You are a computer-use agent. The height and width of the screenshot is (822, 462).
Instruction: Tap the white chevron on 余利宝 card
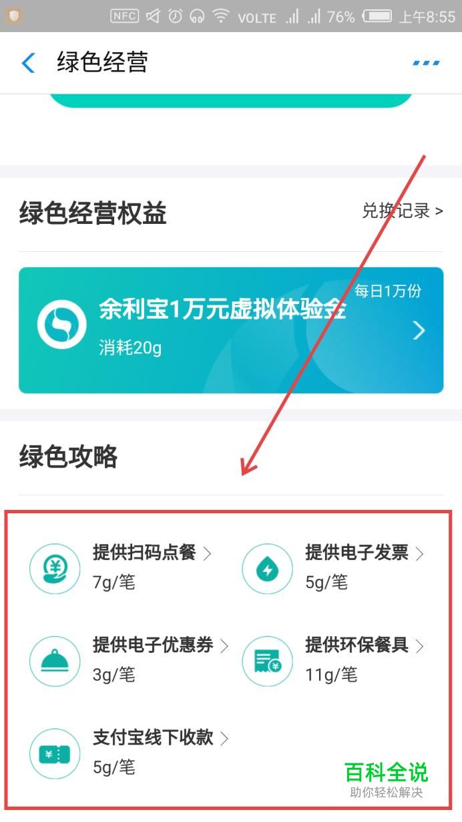click(x=419, y=330)
